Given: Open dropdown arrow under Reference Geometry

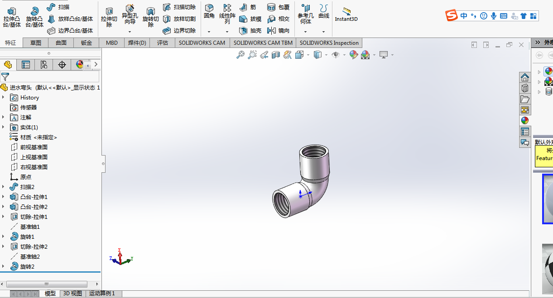Looking at the screenshot, I should 305,32.
